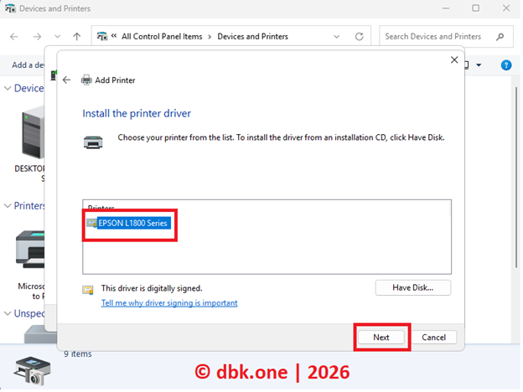
Task: Select EPSON L1800 Series in printer list
Action: tap(132, 223)
